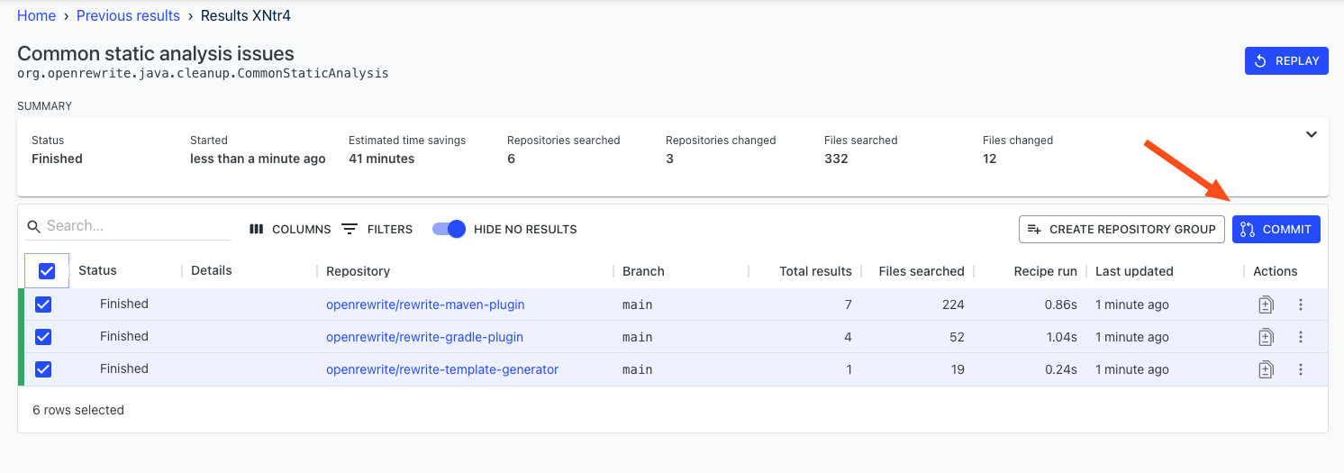Click the Common static analysis issues heading

tap(156, 53)
